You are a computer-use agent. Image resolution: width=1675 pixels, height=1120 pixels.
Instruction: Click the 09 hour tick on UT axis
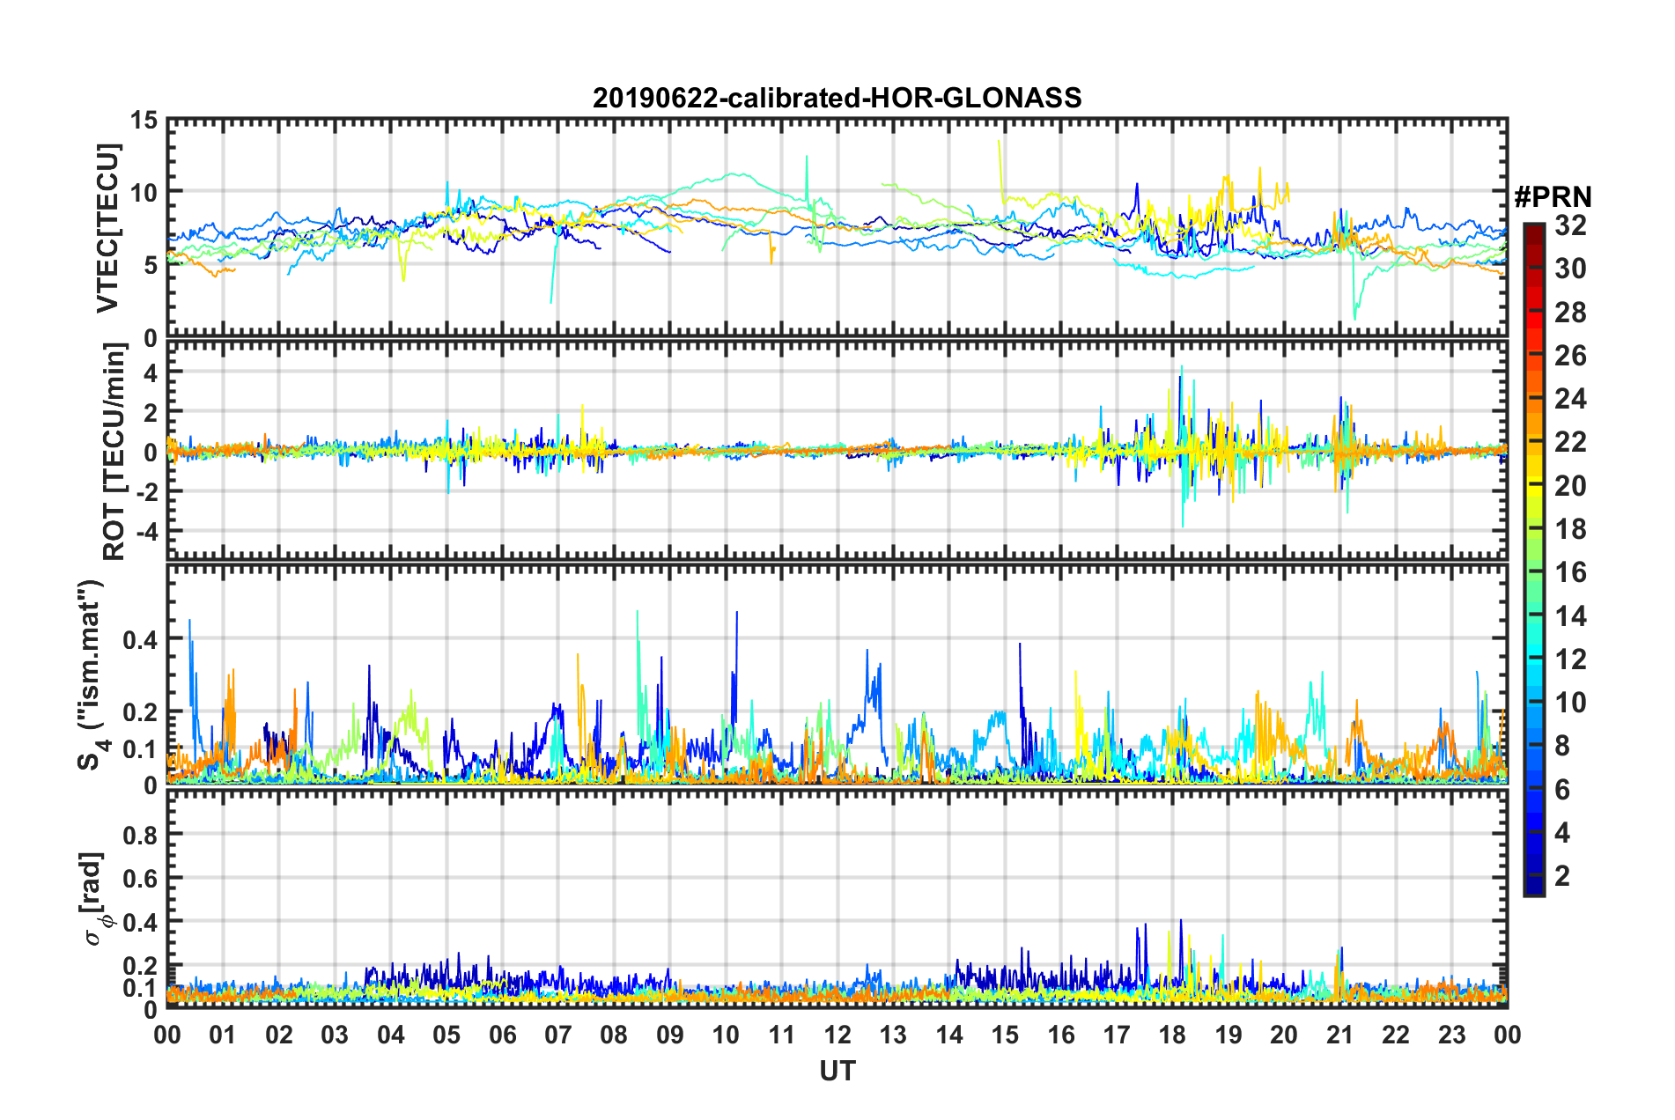coord(670,1035)
